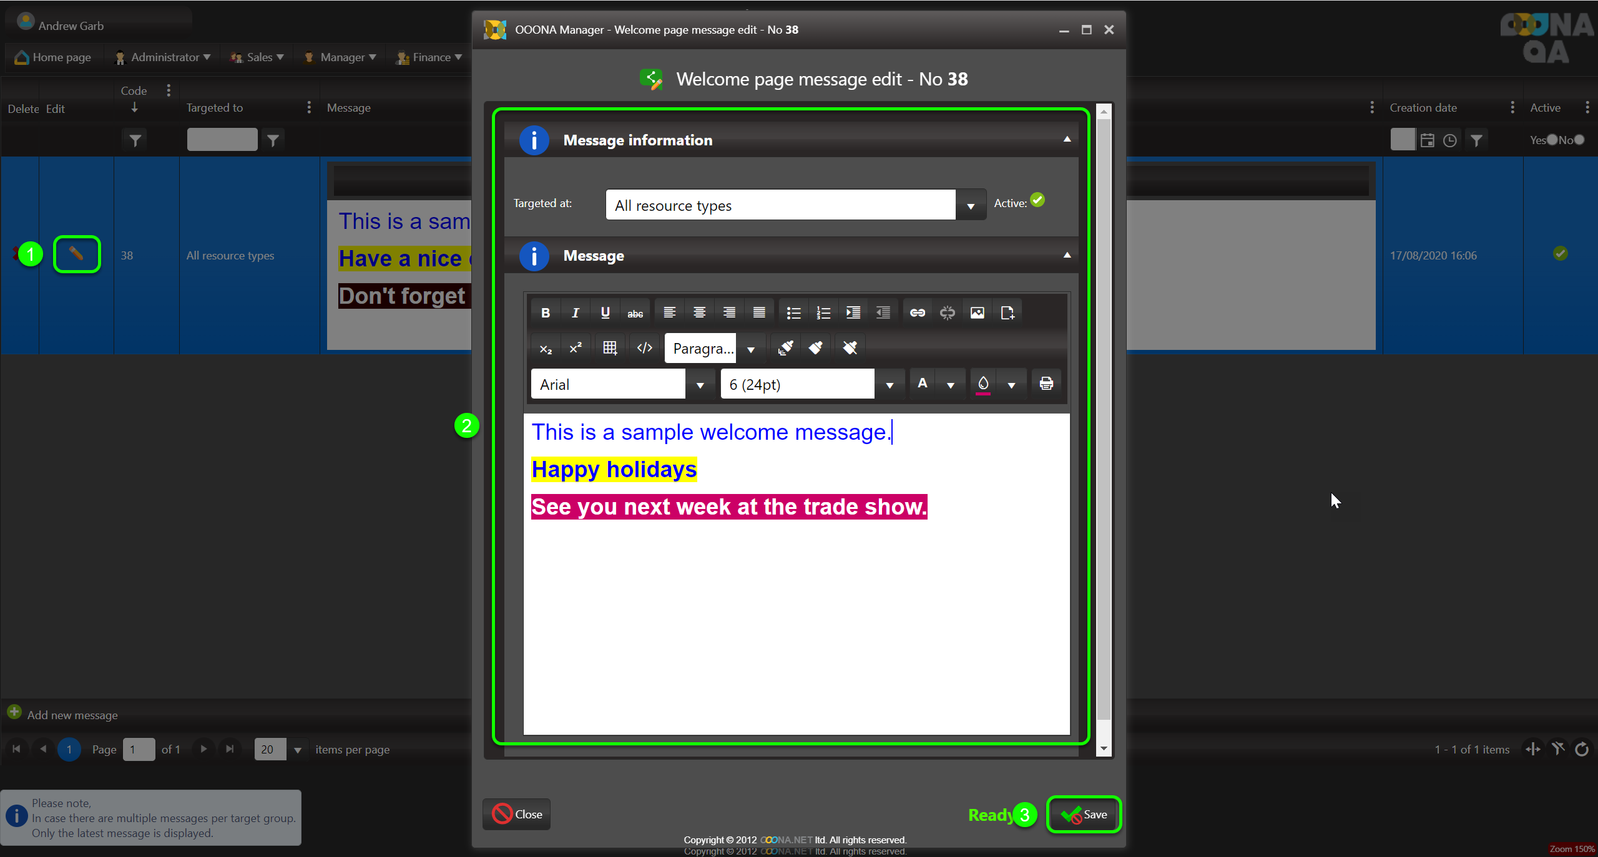Viewport: 1598px width, 857px height.
Task: Open the Finance menu
Action: pos(430,57)
